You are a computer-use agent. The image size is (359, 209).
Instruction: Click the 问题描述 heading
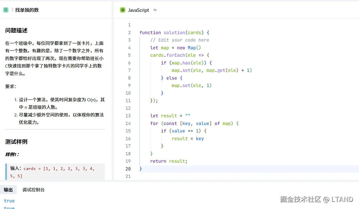pos(16,31)
